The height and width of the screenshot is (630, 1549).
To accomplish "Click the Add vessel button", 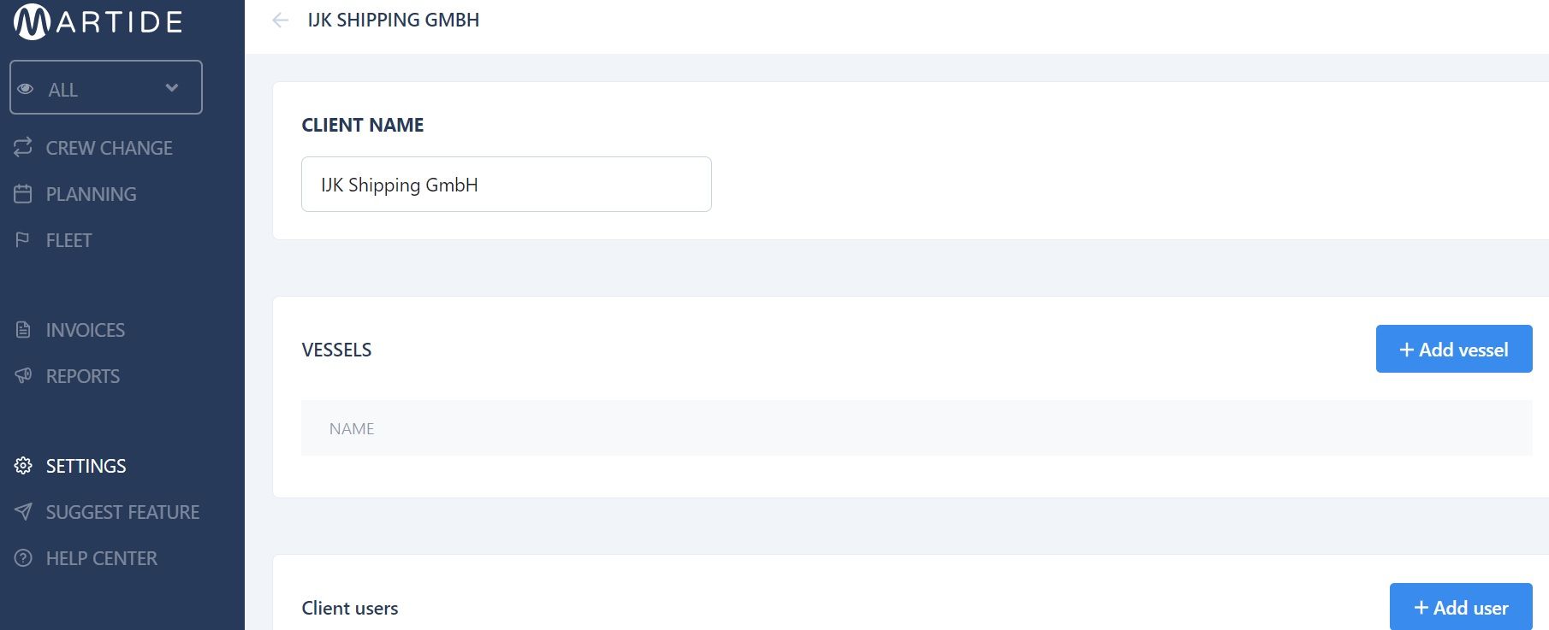I will 1454,349.
